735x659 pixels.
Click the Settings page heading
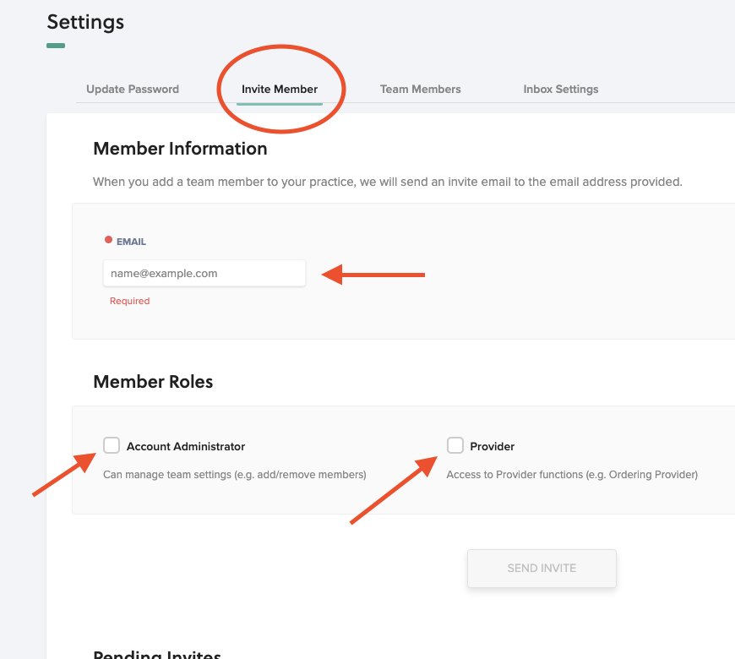click(x=85, y=22)
